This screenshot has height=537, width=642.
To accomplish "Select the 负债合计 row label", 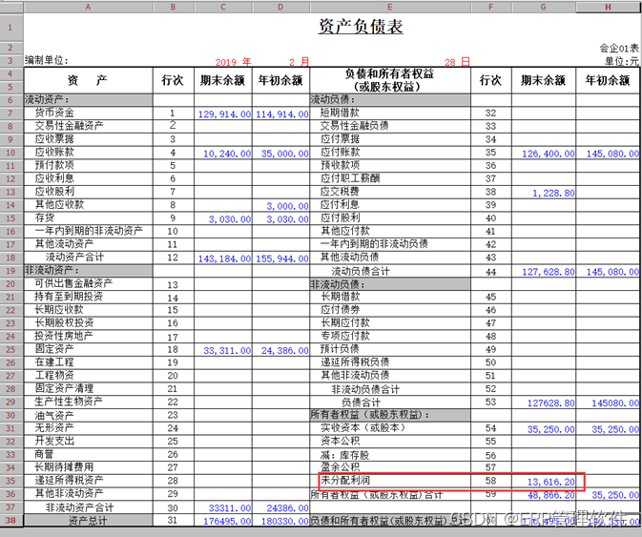I will coord(361,402).
